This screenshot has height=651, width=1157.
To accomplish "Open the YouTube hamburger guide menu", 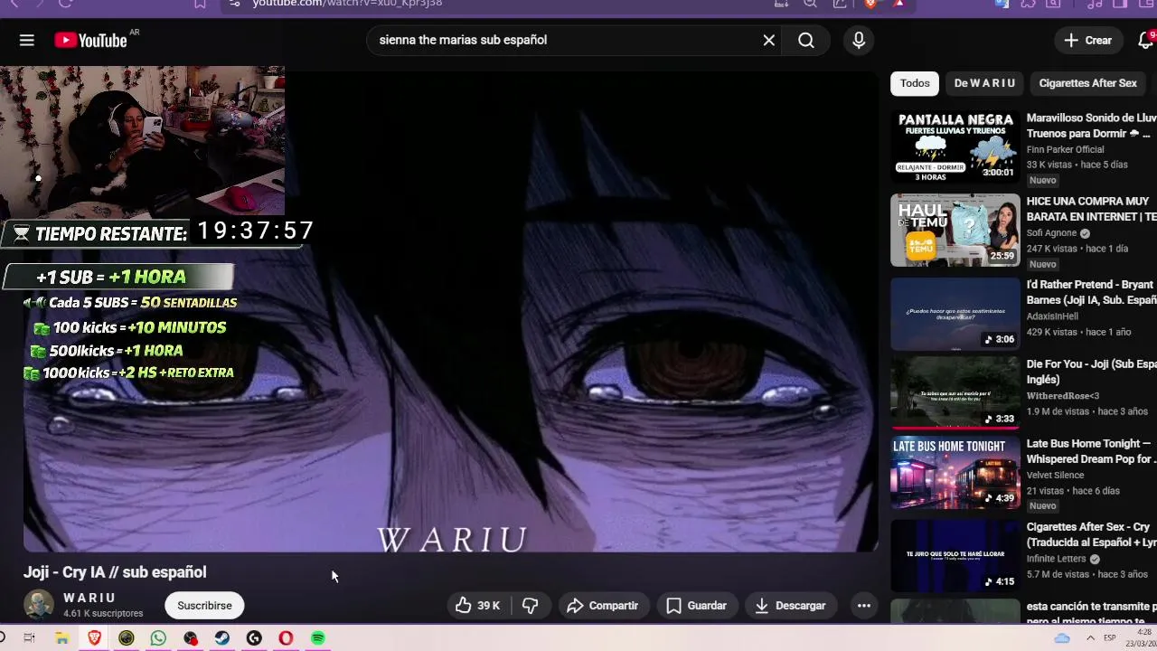I will [26, 40].
